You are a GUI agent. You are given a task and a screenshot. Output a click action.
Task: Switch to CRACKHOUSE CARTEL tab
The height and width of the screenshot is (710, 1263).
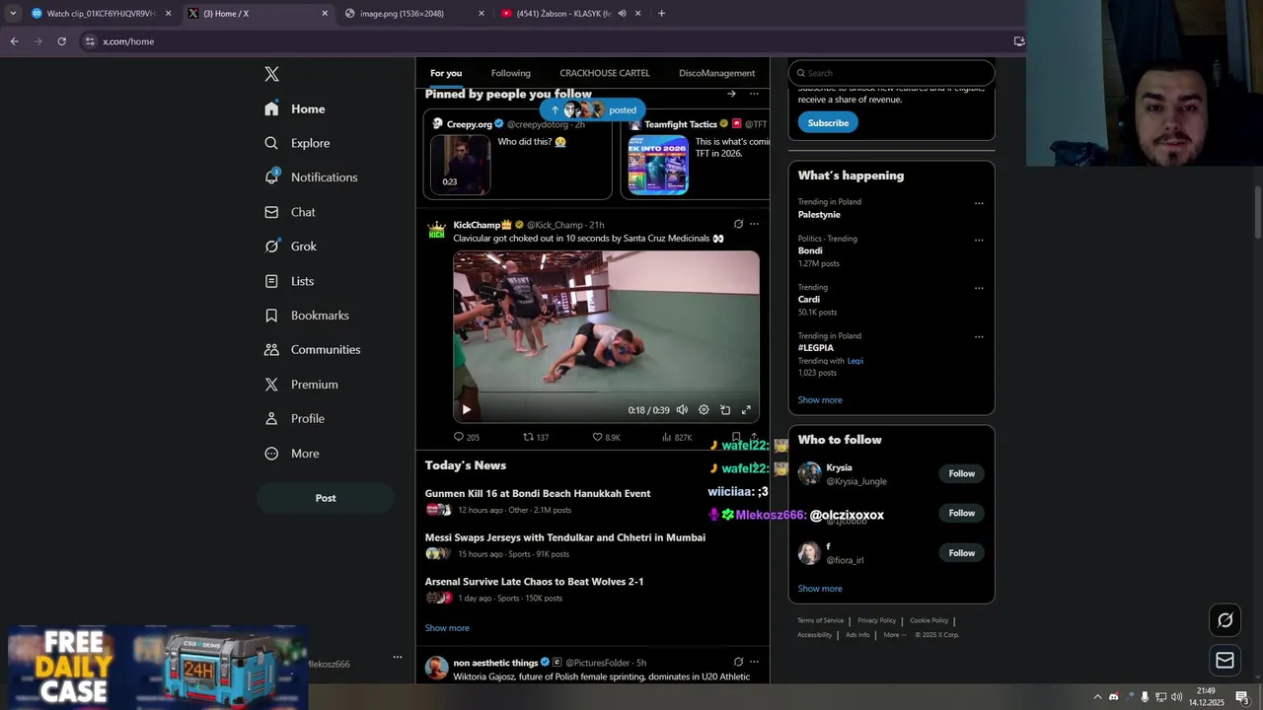pos(605,73)
